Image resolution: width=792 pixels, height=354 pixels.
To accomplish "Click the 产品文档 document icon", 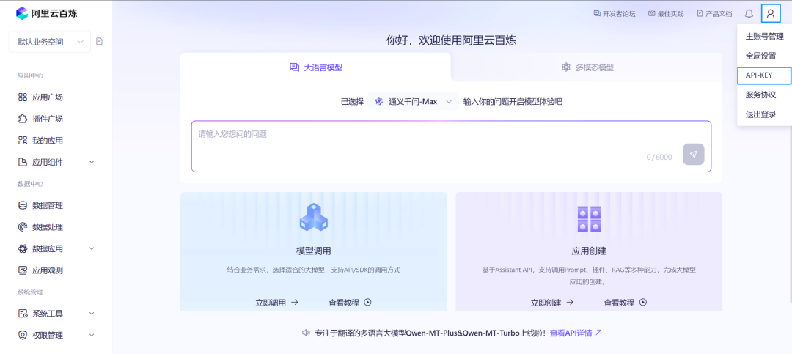I will (700, 14).
